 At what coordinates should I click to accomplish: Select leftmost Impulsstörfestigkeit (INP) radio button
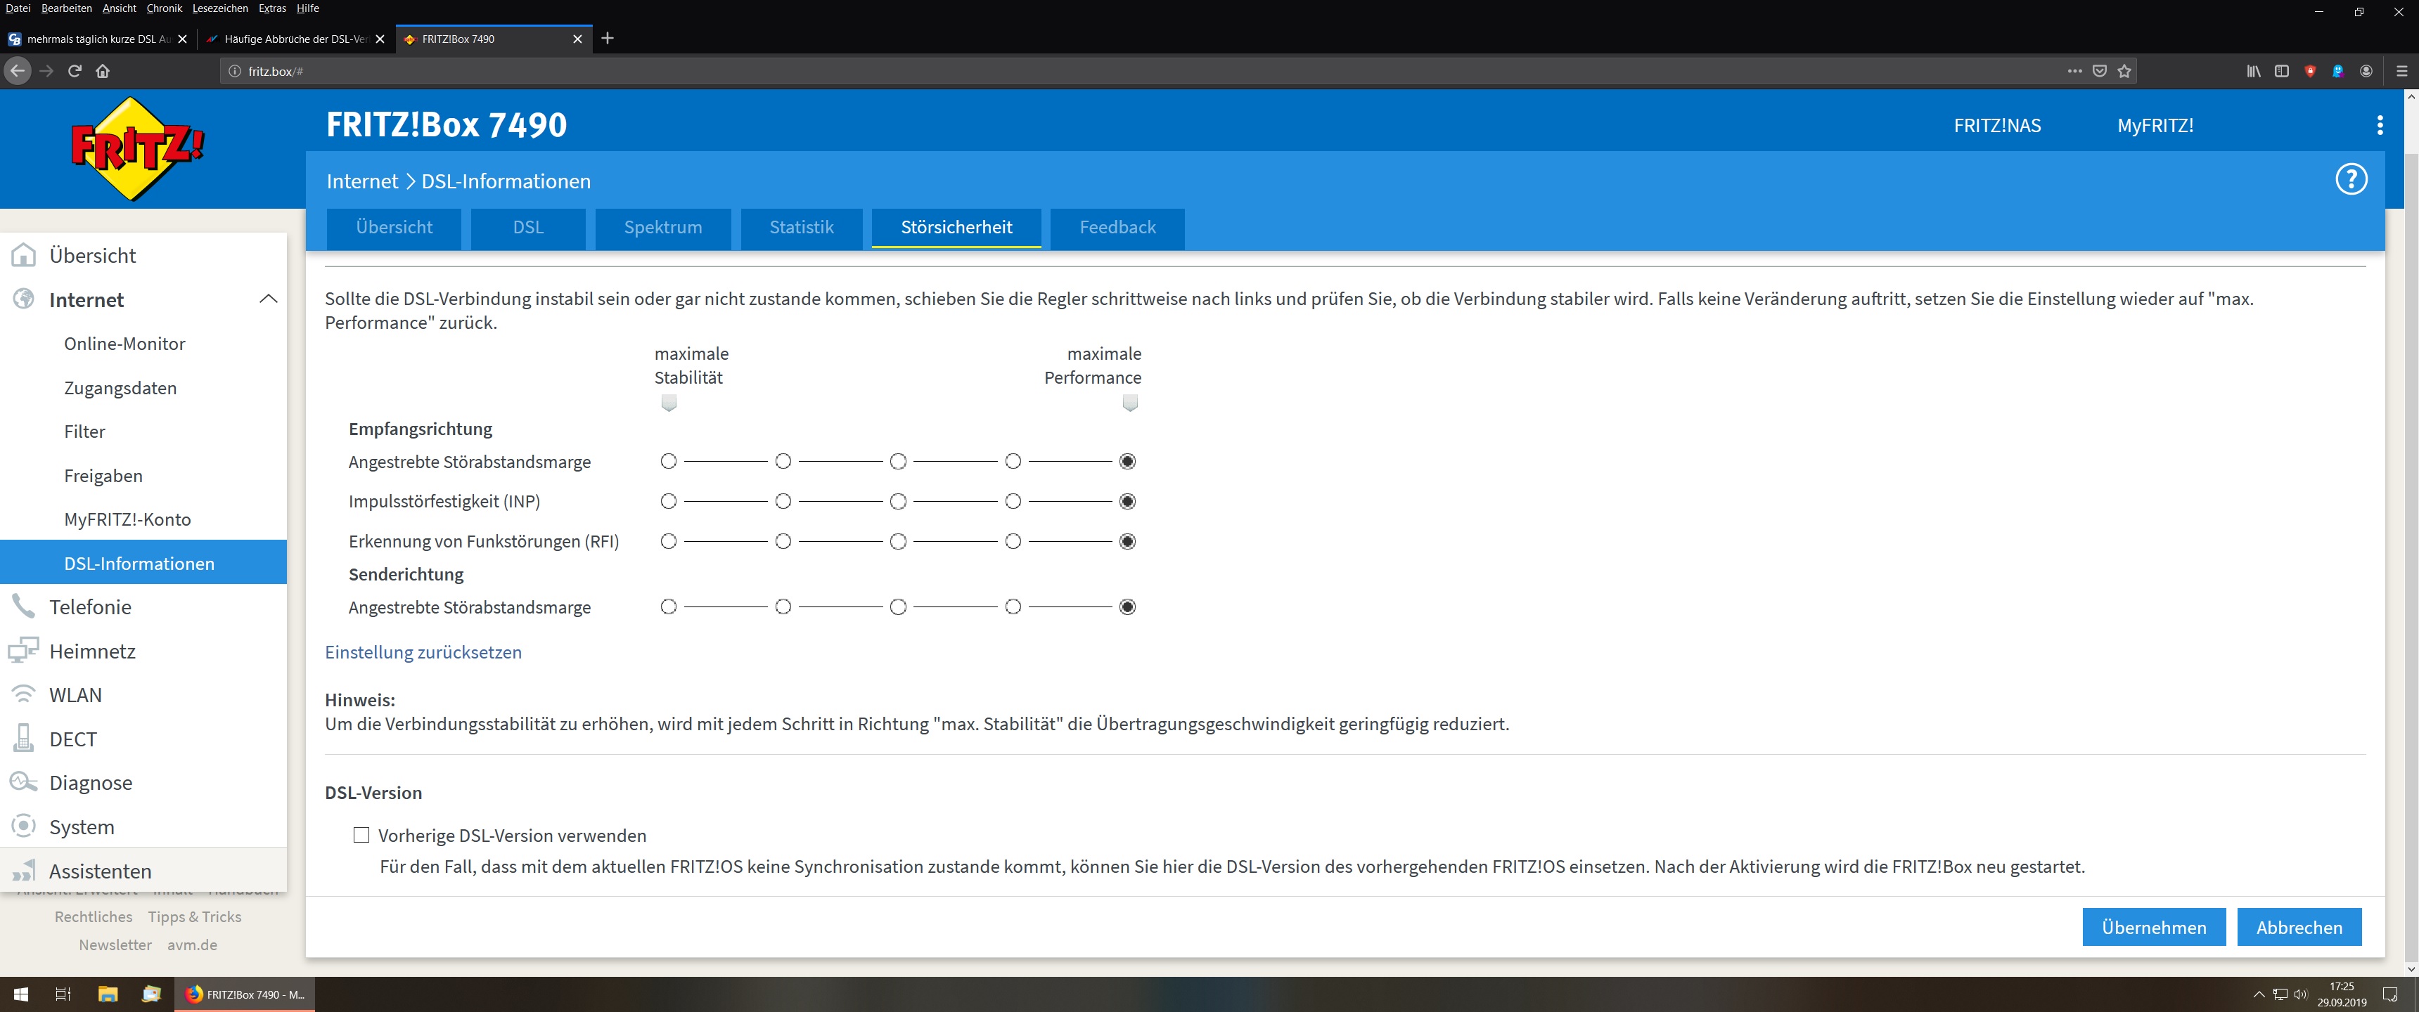click(667, 501)
